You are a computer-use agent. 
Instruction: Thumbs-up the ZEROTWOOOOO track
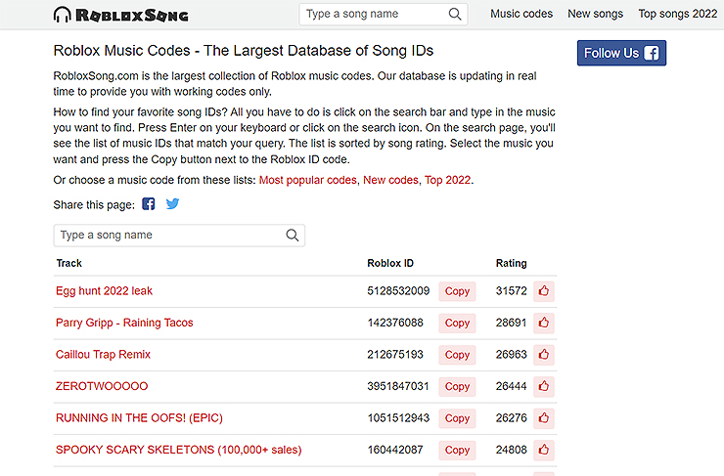tap(544, 386)
